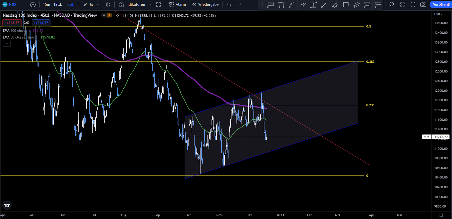Expand the timeframe interval dropdown arrow
The image size is (452, 219).
[98, 4]
